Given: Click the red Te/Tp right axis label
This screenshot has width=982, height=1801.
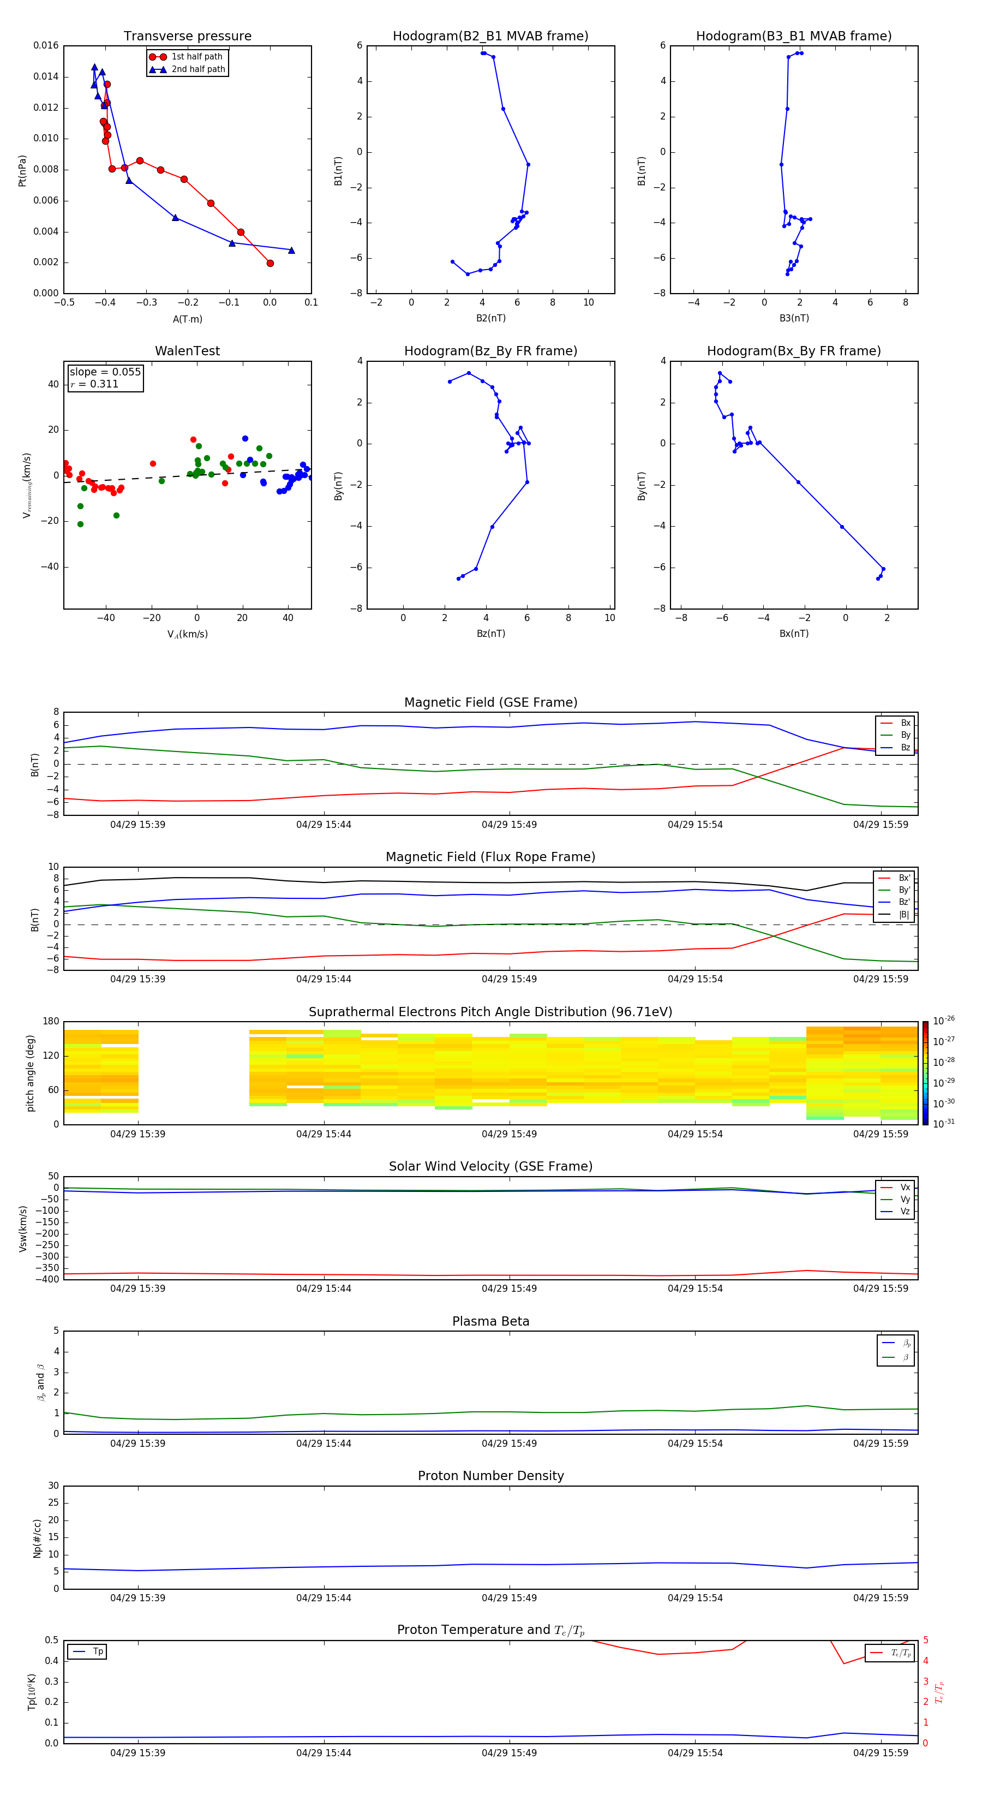Looking at the screenshot, I should point(939,1692).
